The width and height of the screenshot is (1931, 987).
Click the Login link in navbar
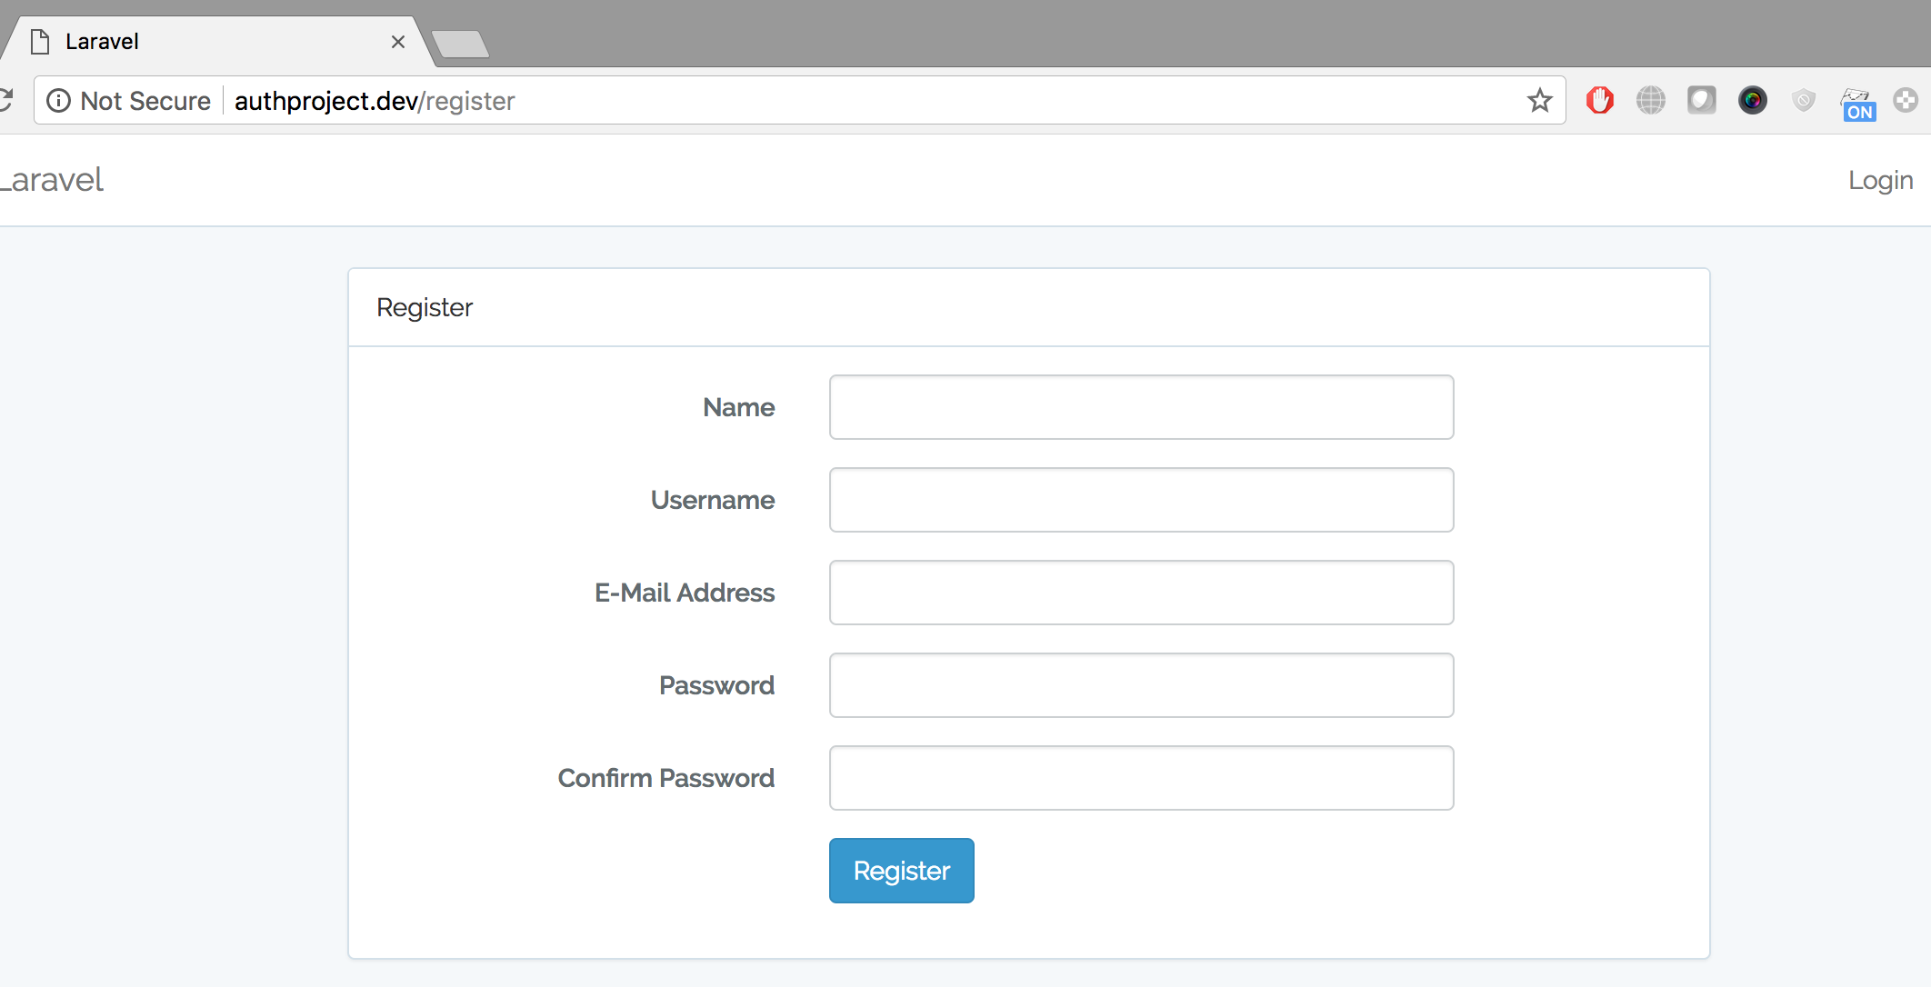tap(1880, 180)
